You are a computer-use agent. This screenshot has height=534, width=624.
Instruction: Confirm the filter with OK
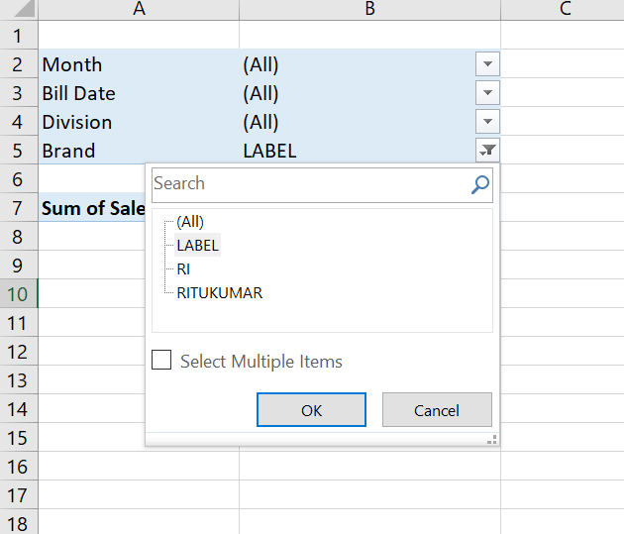[311, 410]
